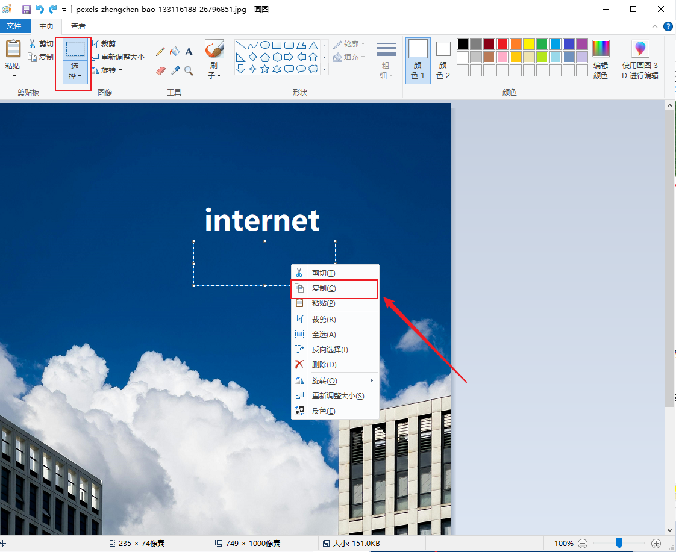This screenshot has height=552, width=676.
Task: Click the vertical scrollbar down arrow
Action: point(669,530)
